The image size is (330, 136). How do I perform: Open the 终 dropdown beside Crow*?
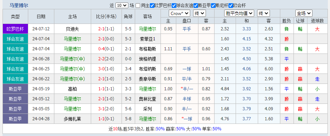199,14
